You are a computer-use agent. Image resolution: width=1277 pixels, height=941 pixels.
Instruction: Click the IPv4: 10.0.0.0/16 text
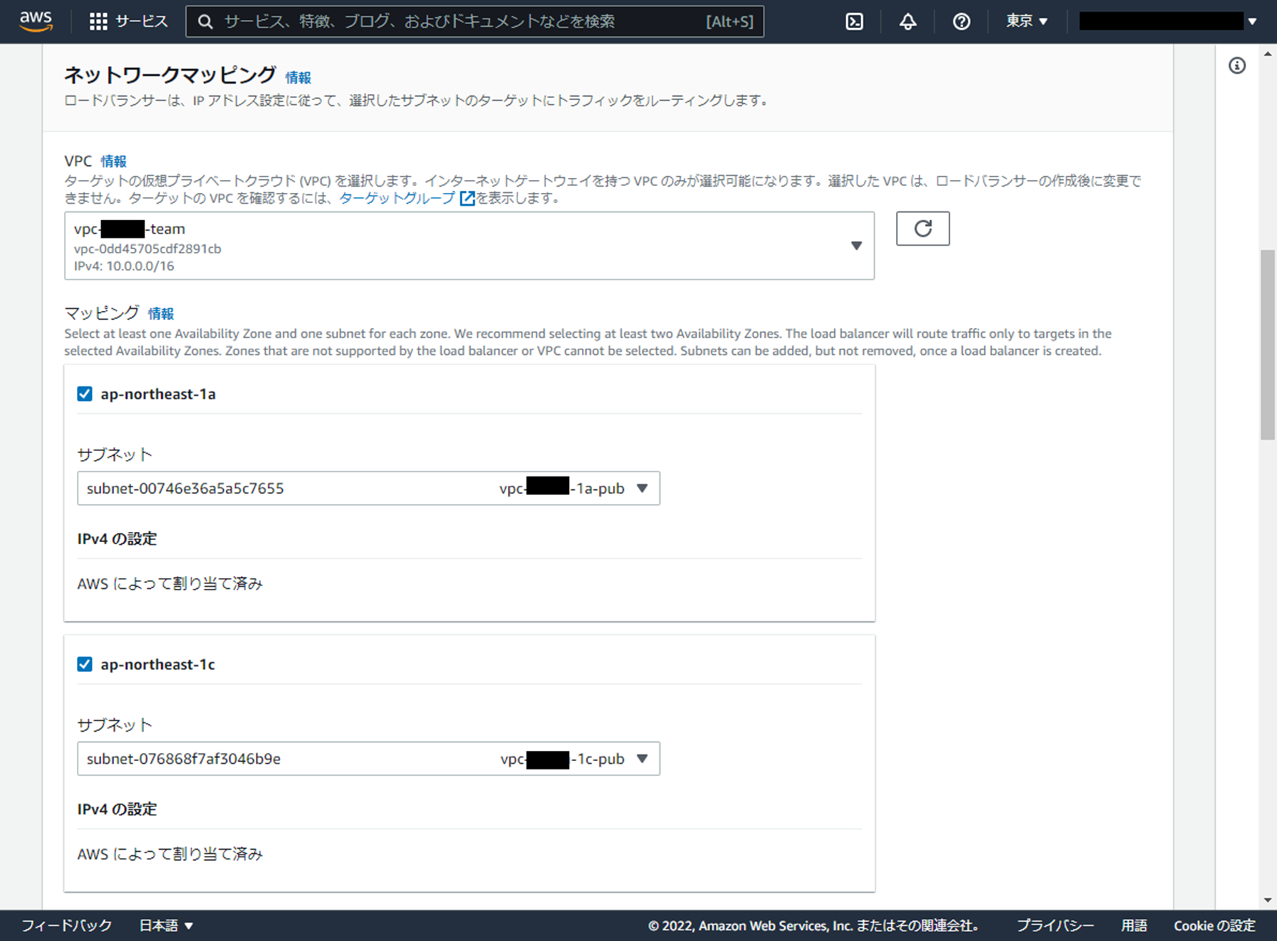click(124, 266)
